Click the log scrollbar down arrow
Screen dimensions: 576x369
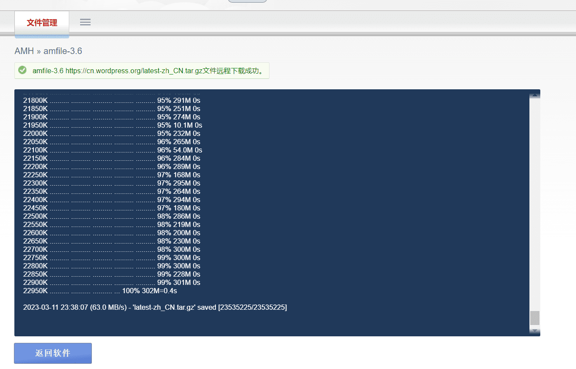pyautogui.click(x=534, y=331)
